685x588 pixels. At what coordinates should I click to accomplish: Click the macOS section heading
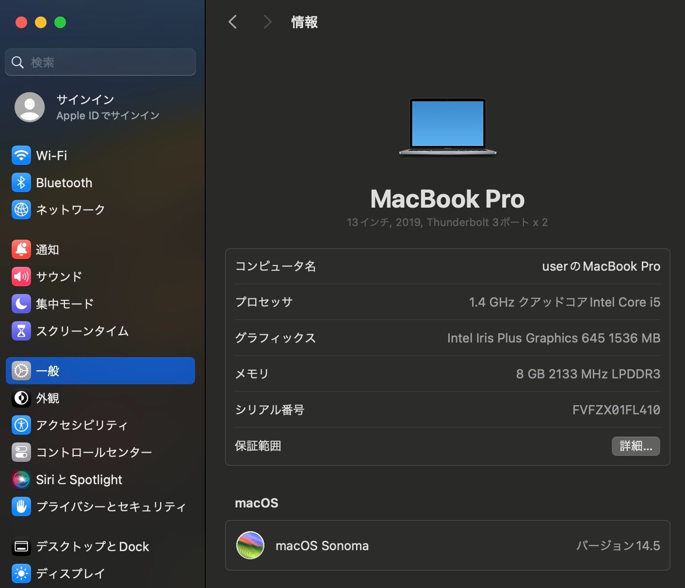point(257,503)
